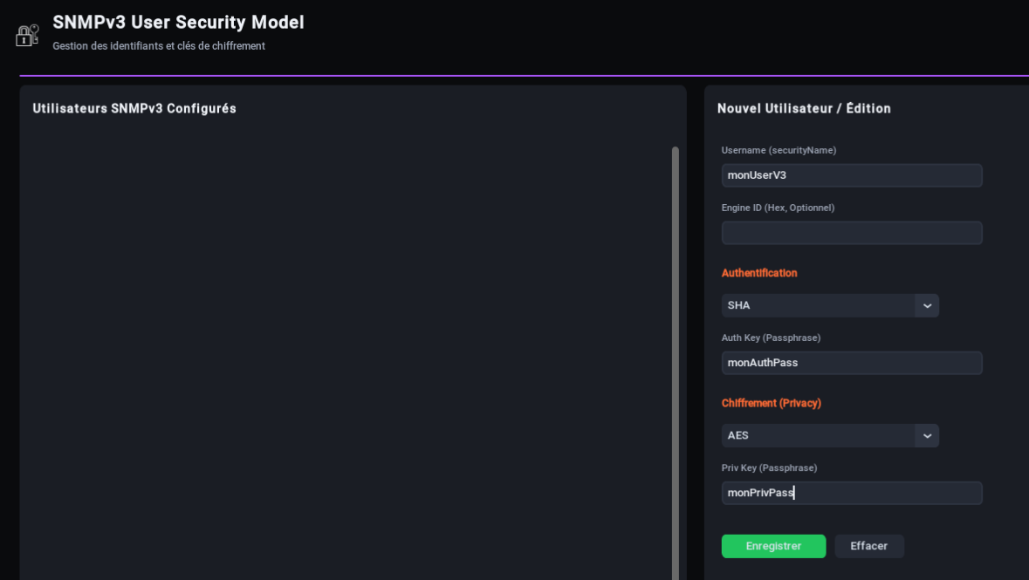Select the Auth Key passphrase field
The image size is (1029, 580).
click(851, 363)
